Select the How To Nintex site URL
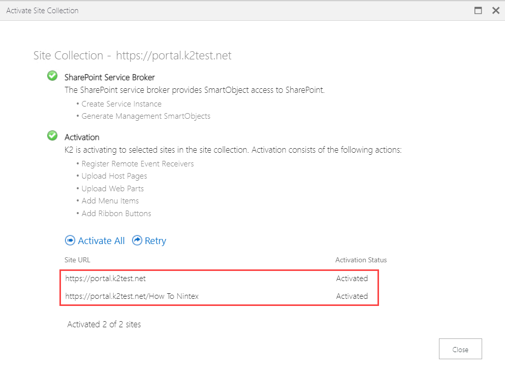Screen dimensions: 505x379 (x=136, y=296)
